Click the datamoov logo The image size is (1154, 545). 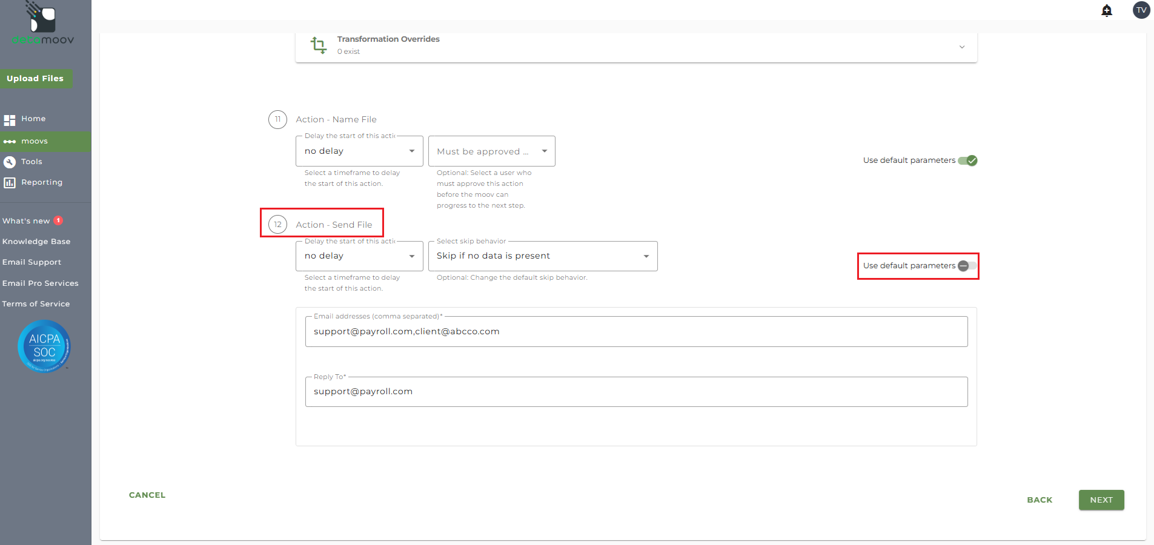point(42,24)
